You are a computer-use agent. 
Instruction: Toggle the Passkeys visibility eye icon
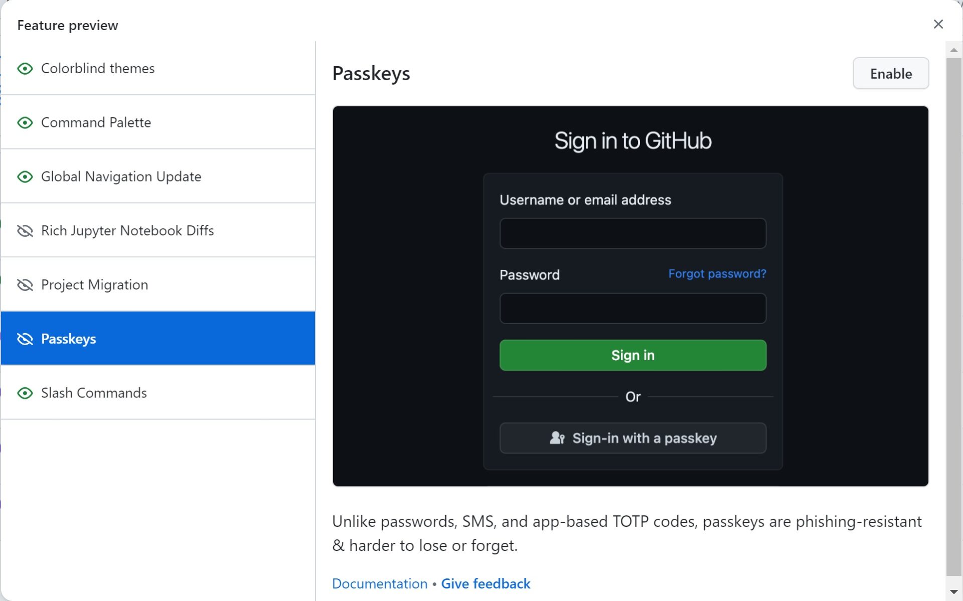(25, 339)
